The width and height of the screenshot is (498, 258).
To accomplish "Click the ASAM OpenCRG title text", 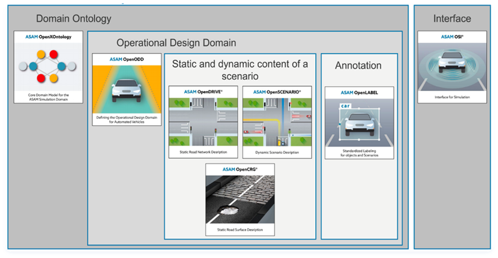I will pos(240,170).
